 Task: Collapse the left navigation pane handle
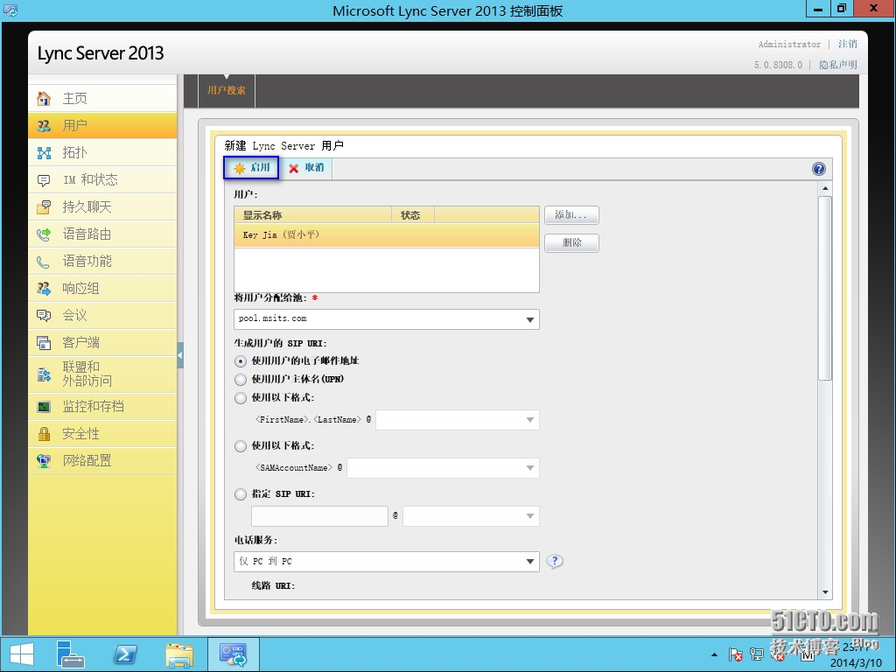[180, 355]
